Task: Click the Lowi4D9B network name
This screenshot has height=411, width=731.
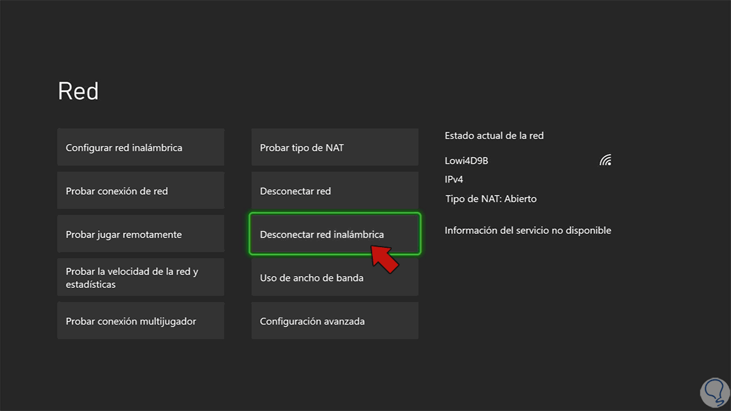Action: [467, 161]
